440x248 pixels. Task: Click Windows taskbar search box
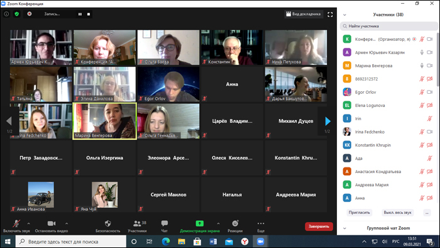pyautogui.click(x=71, y=242)
